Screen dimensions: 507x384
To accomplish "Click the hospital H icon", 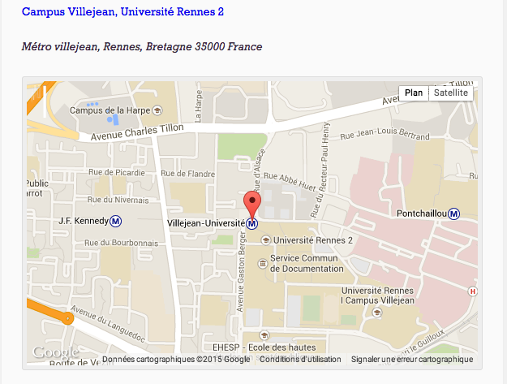I will pos(473,291).
